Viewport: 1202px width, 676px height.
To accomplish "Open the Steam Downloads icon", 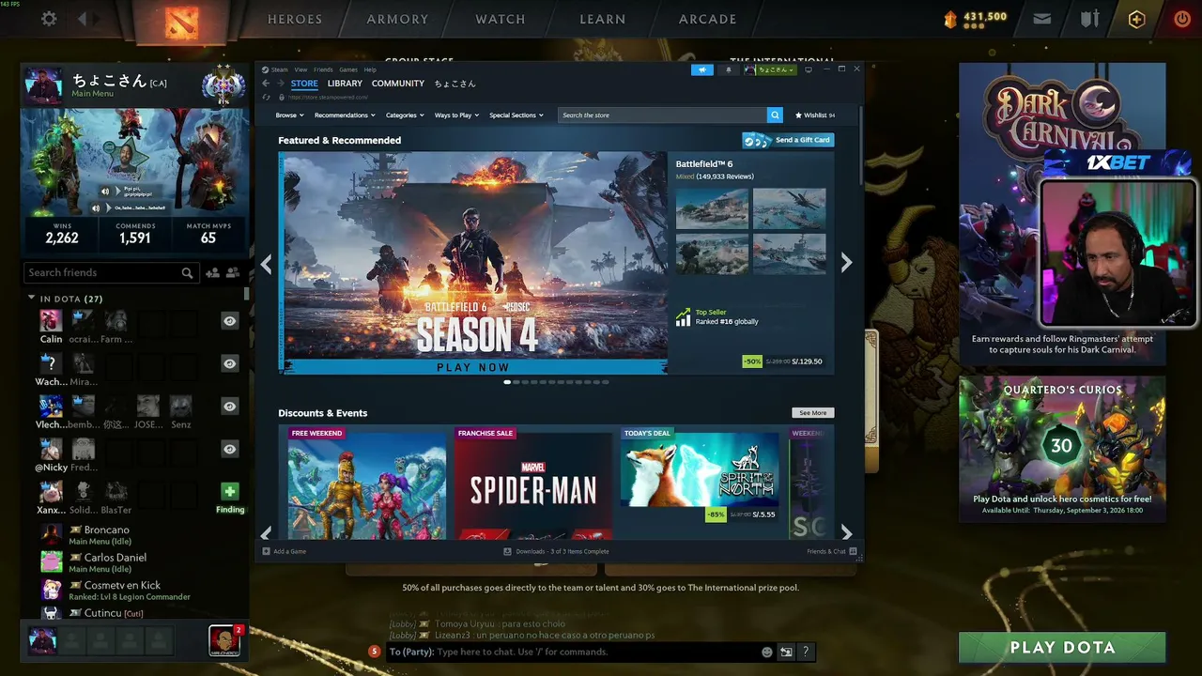I will click(507, 551).
